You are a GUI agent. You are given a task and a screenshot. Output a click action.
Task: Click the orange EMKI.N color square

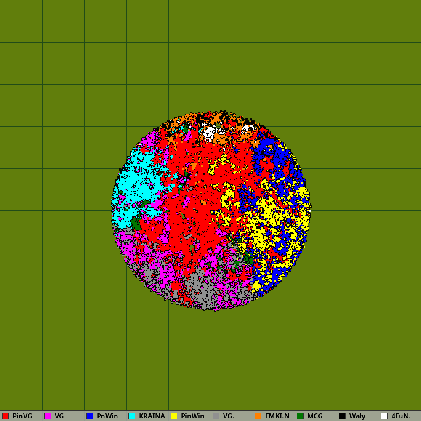[x=258, y=416]
